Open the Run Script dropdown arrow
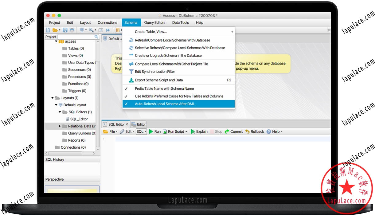The image size is (375, 215). [x=186, y=131]
